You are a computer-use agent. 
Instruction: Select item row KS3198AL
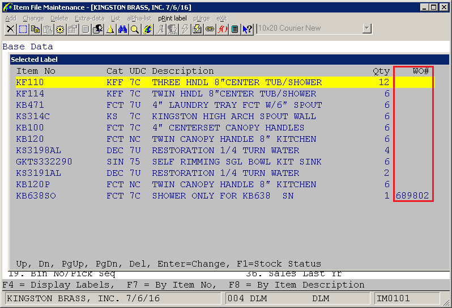(x=225, y=150)
